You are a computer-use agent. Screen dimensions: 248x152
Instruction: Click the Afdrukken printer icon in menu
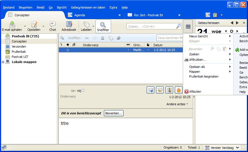pos(186,60)
